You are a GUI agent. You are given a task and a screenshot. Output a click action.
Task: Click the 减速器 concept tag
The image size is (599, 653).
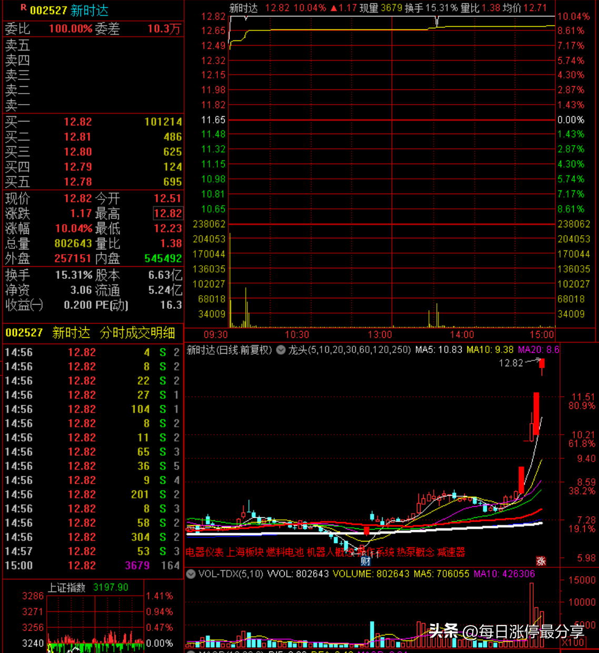pos(451,552)
